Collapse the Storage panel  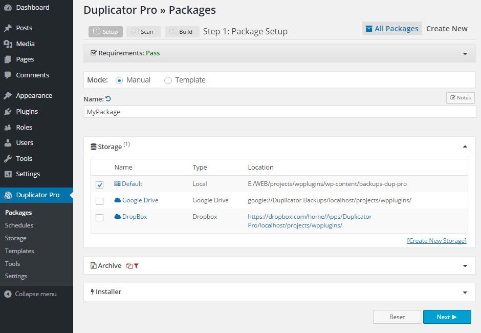pyautogui.click(x=465, y=147)
